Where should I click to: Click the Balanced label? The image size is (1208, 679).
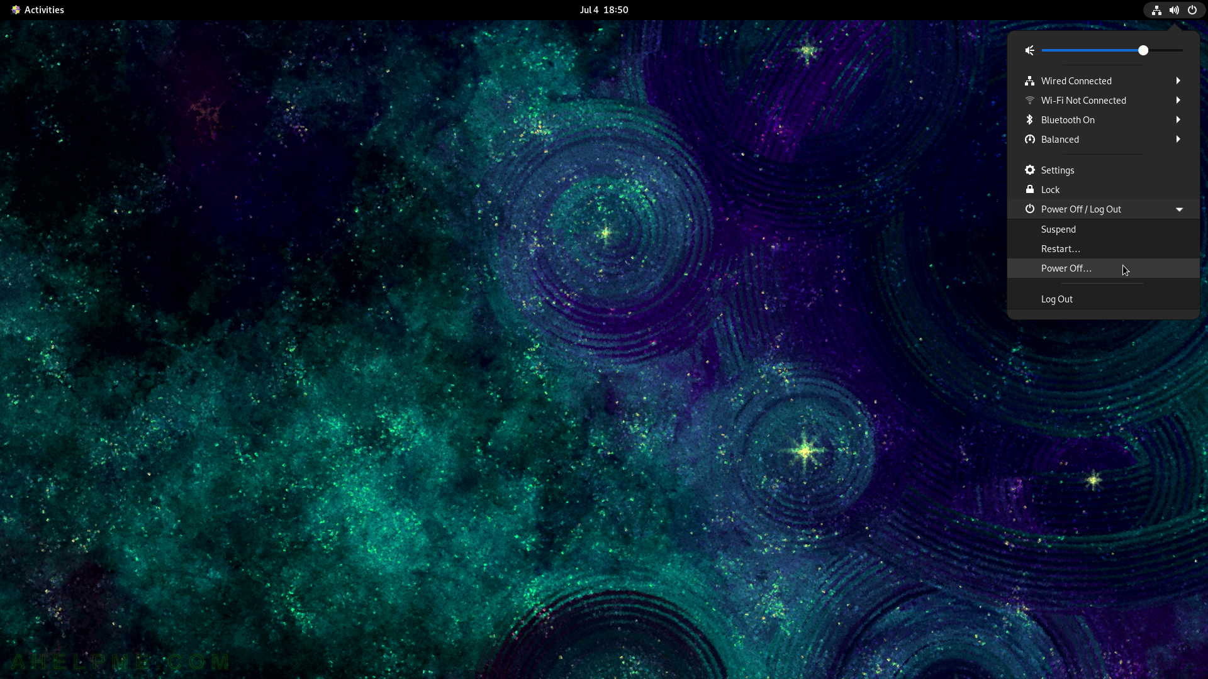[x=1060, y=140]
